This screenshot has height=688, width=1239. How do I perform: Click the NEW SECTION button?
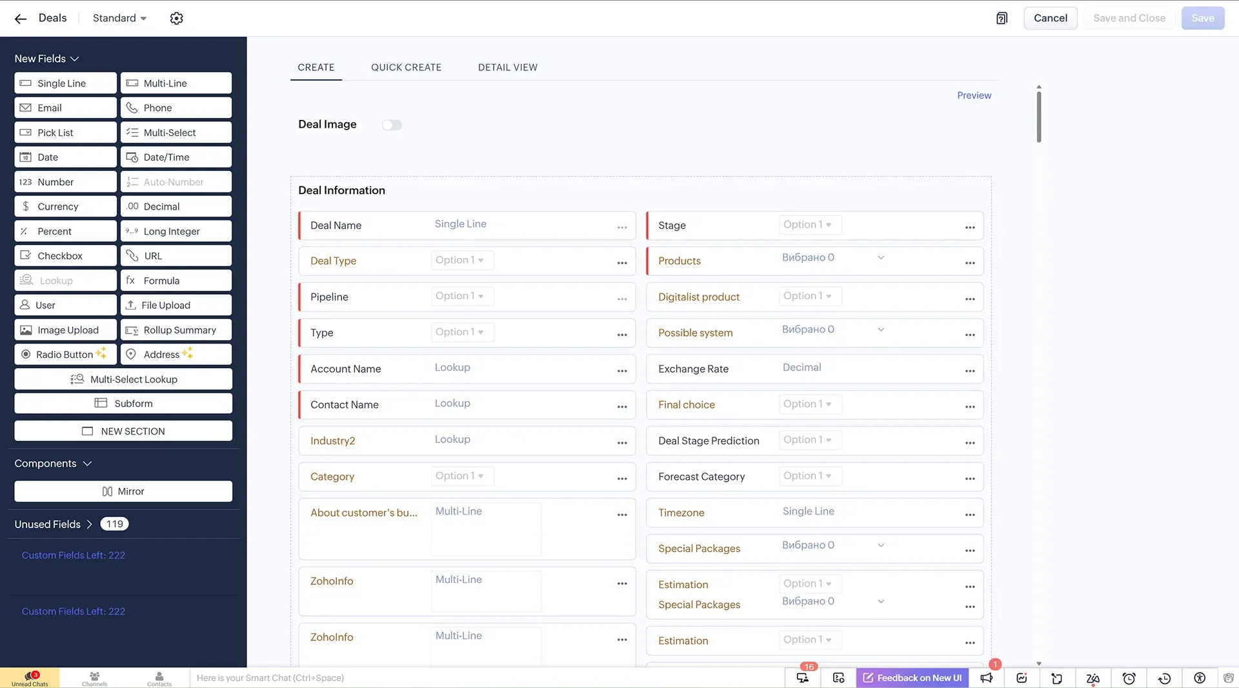[123, 431]
